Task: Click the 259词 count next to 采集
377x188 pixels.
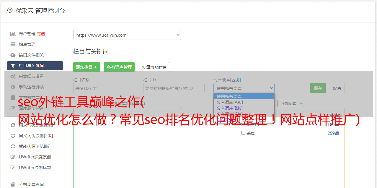Action: 333,133
